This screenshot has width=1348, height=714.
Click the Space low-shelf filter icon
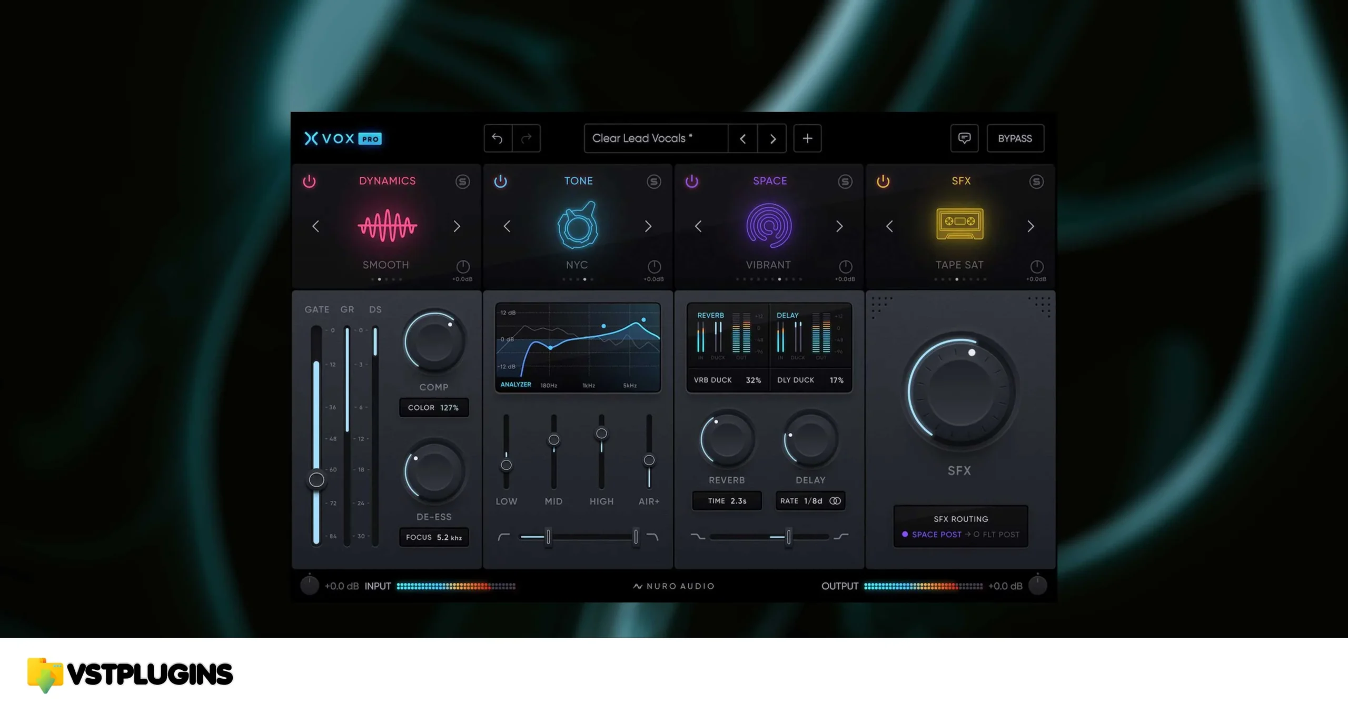pos(698,537)
